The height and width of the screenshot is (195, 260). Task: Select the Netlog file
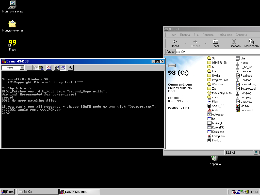(x=242, y=63)
